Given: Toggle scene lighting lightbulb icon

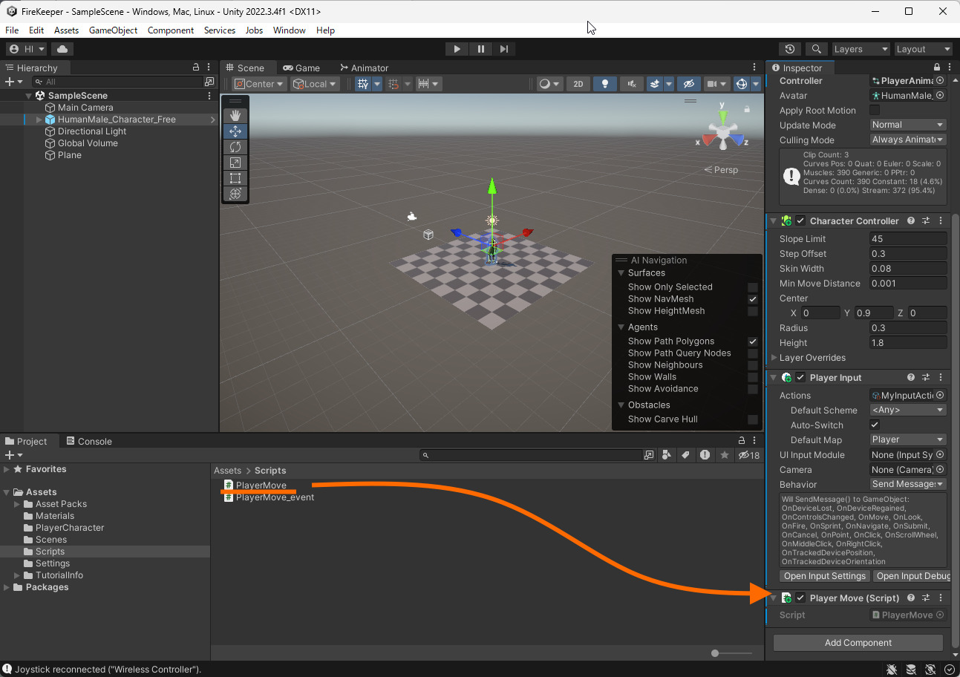Looking at the screenshot, I should click(x=605, y=84).
